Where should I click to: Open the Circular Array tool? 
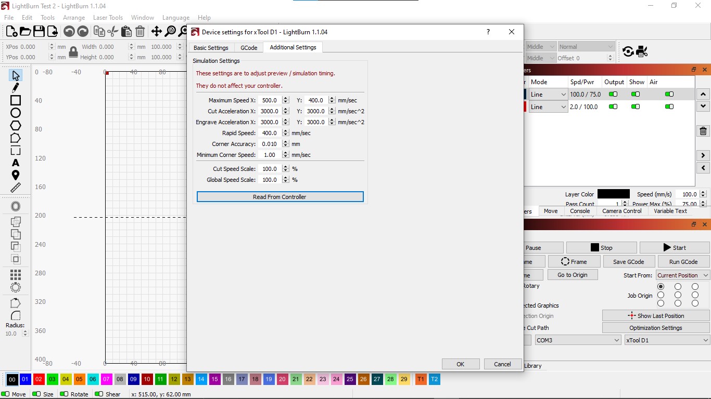click(16, 287)
